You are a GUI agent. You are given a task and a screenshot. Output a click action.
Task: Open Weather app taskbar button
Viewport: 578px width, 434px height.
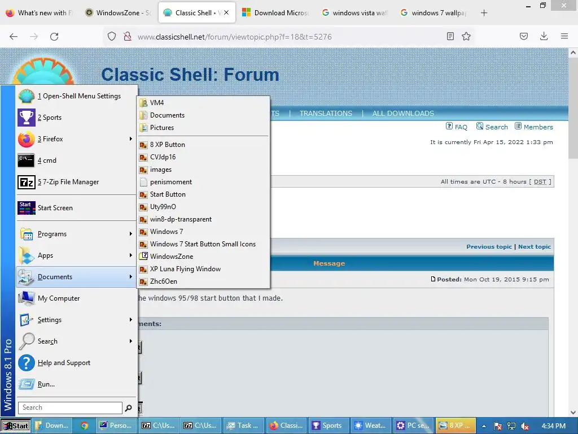[x=371, y=426]
